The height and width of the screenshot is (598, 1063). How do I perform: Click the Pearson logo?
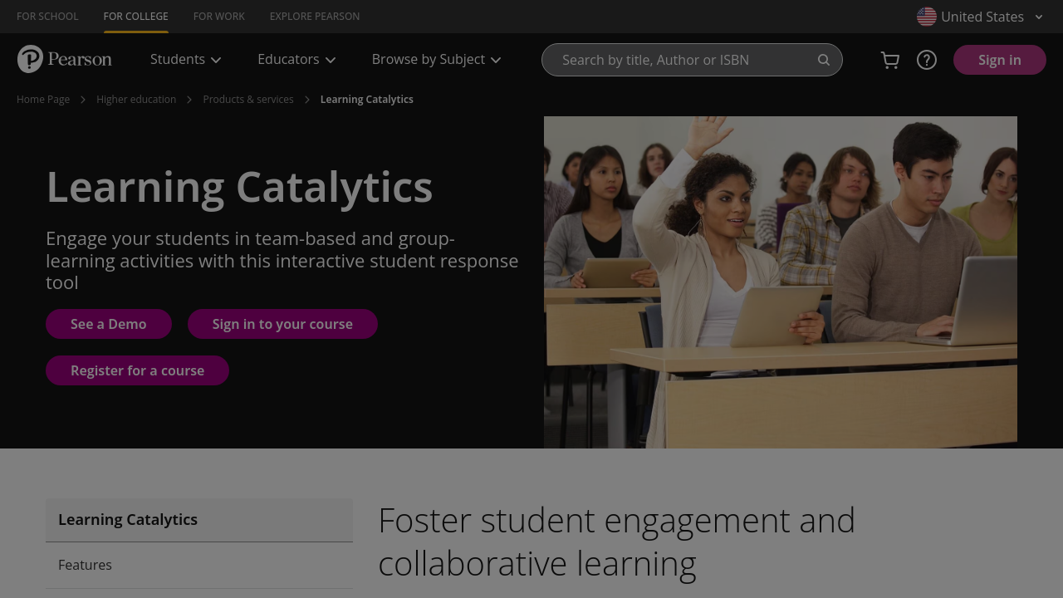coord(65,59)
